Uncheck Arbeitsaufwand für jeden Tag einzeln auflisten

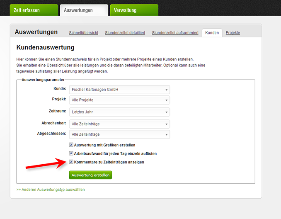click(71, 153)
